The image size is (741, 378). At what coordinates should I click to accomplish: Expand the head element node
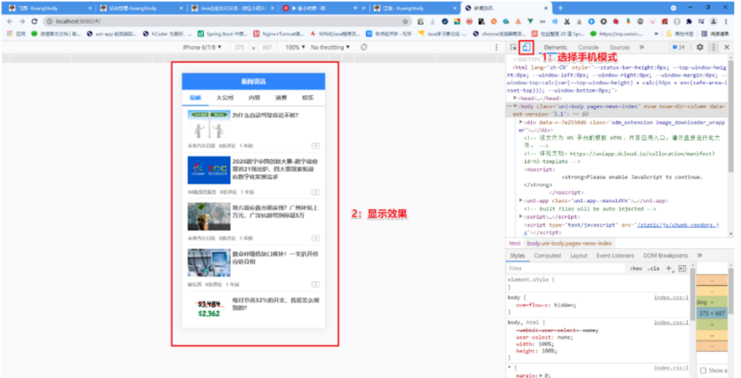[515, 98]
